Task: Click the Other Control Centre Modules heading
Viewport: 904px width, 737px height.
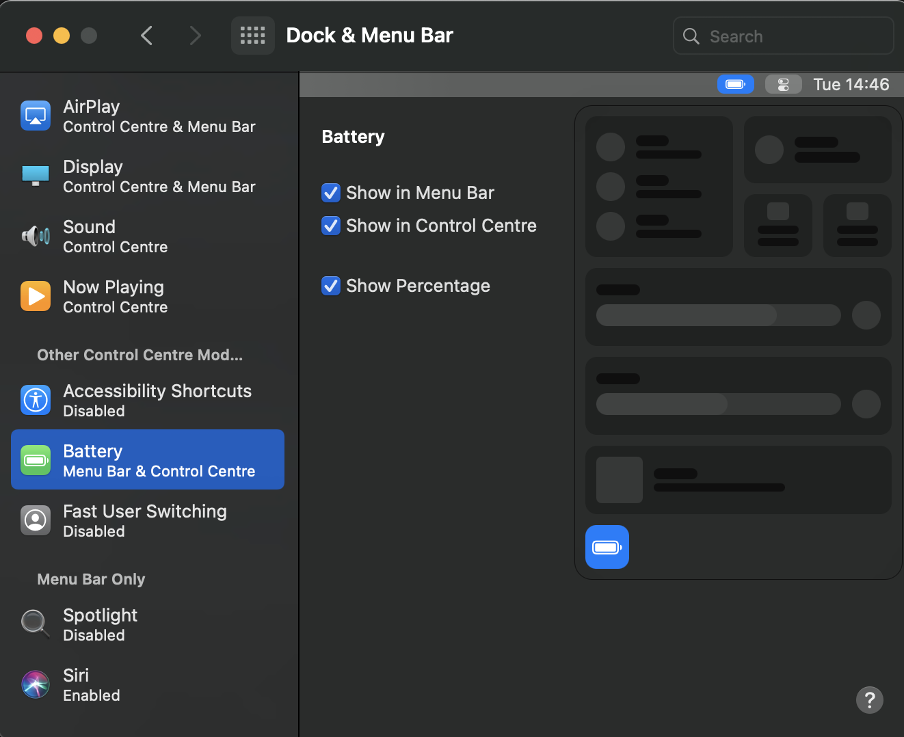Action: pos(139,355)
